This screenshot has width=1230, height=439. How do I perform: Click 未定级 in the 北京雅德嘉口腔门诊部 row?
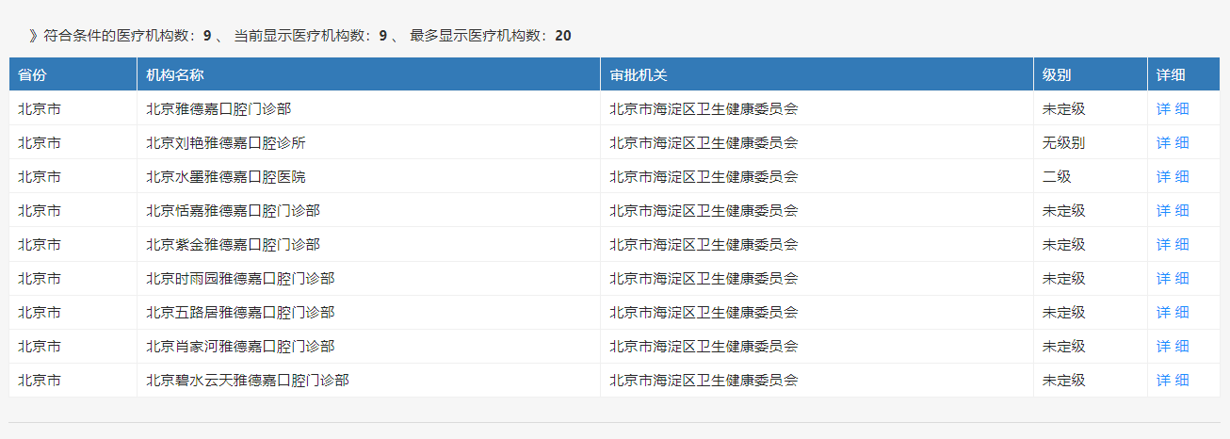(x=1064, y=108)
